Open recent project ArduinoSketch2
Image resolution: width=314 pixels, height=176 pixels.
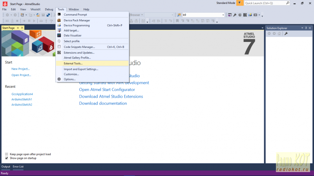point(22,105)
